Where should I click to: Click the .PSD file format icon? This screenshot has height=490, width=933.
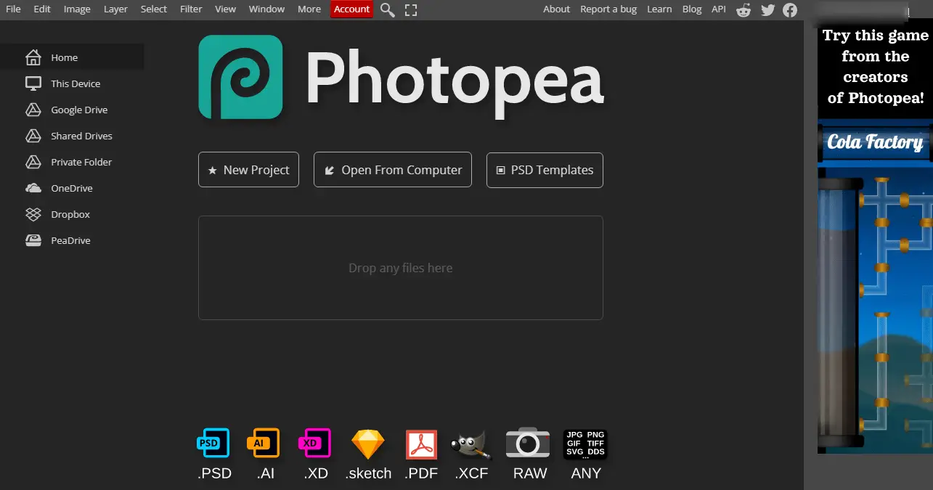point(213,444)
